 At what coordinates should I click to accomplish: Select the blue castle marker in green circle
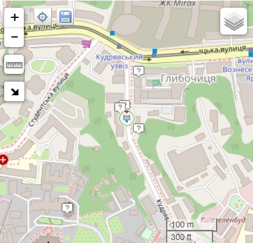pyautogui.click(x=127, y=119)
